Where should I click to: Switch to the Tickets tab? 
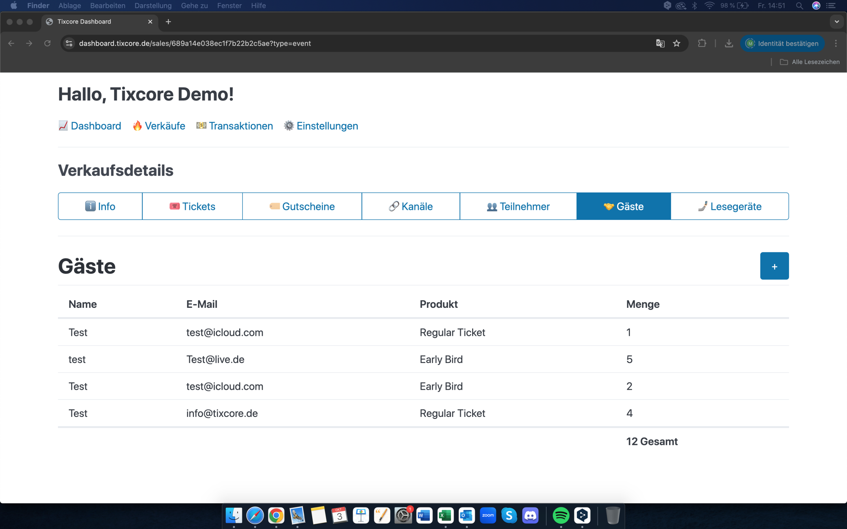pyautogui.click(x=192, y=206)
